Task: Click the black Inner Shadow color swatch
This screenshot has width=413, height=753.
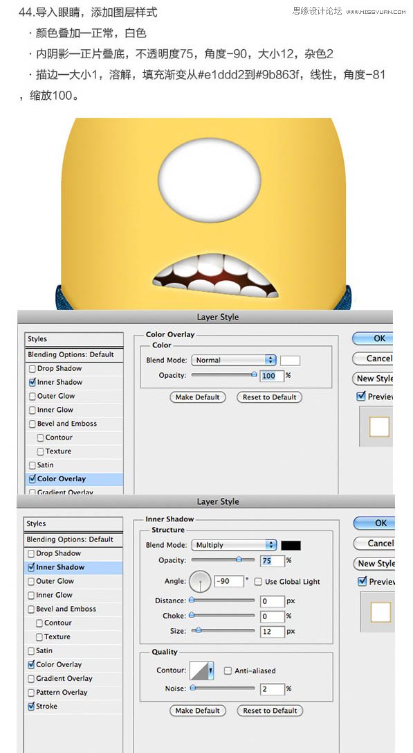Action: [x=291, y=545]
